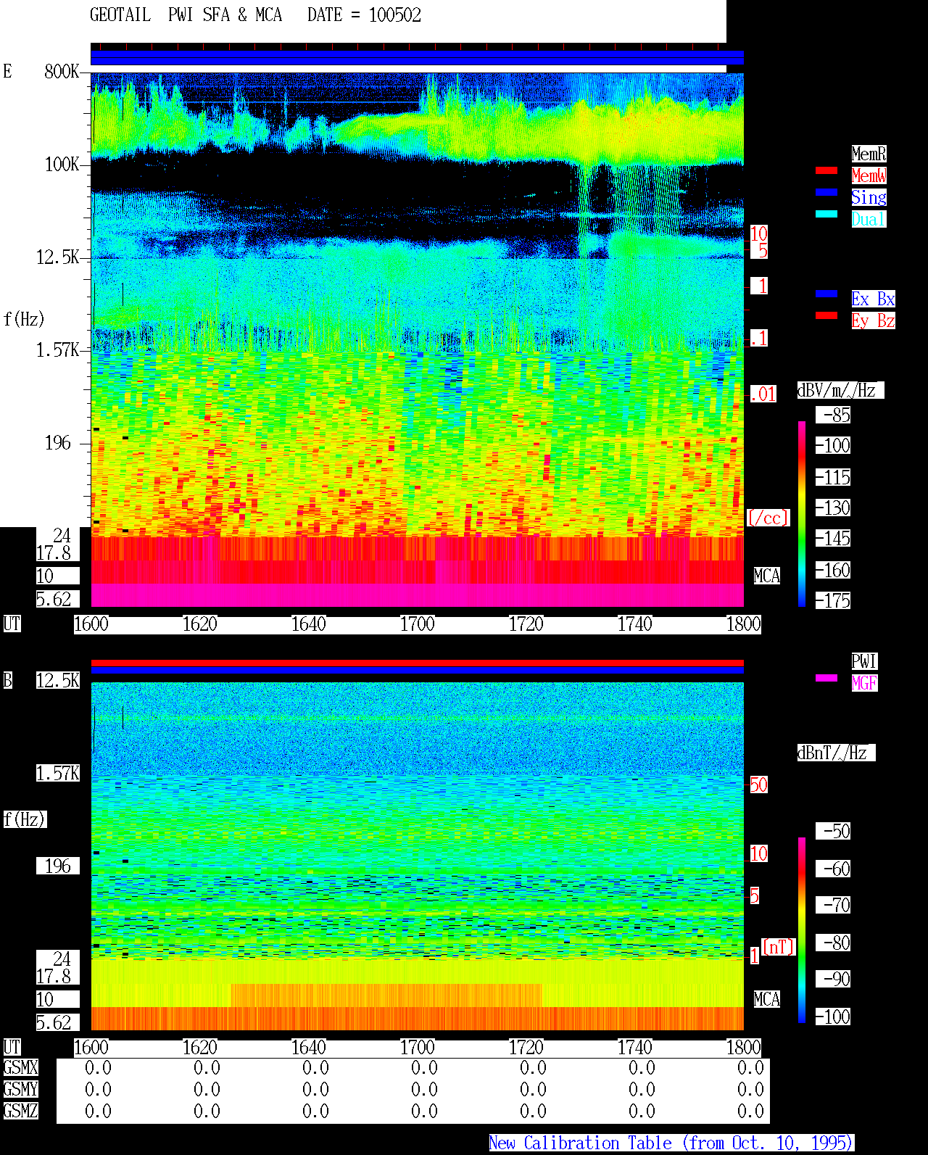Click the blue Ex Bx legend swatch
This screenshot has height=1155, width=928.
point(826,294)
